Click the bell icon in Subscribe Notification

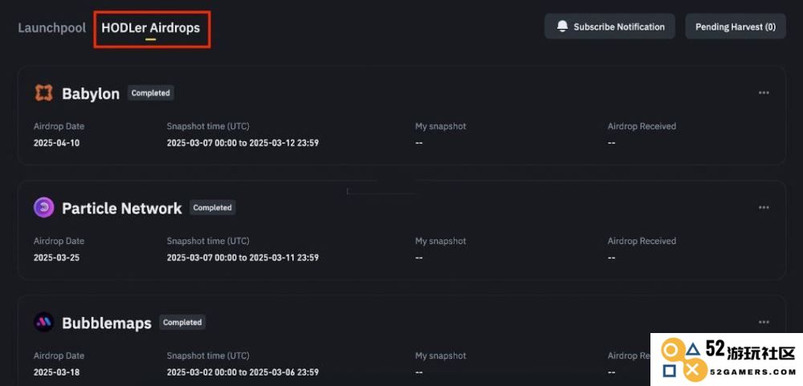click(x=562, y=26)
